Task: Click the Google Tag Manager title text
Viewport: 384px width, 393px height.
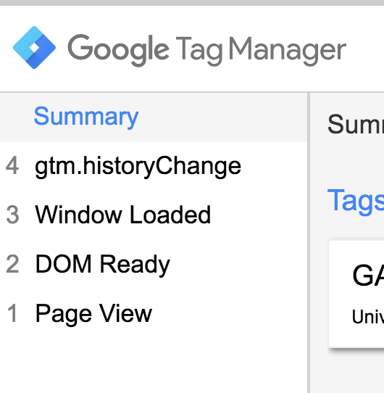Action: coord(207,50)
